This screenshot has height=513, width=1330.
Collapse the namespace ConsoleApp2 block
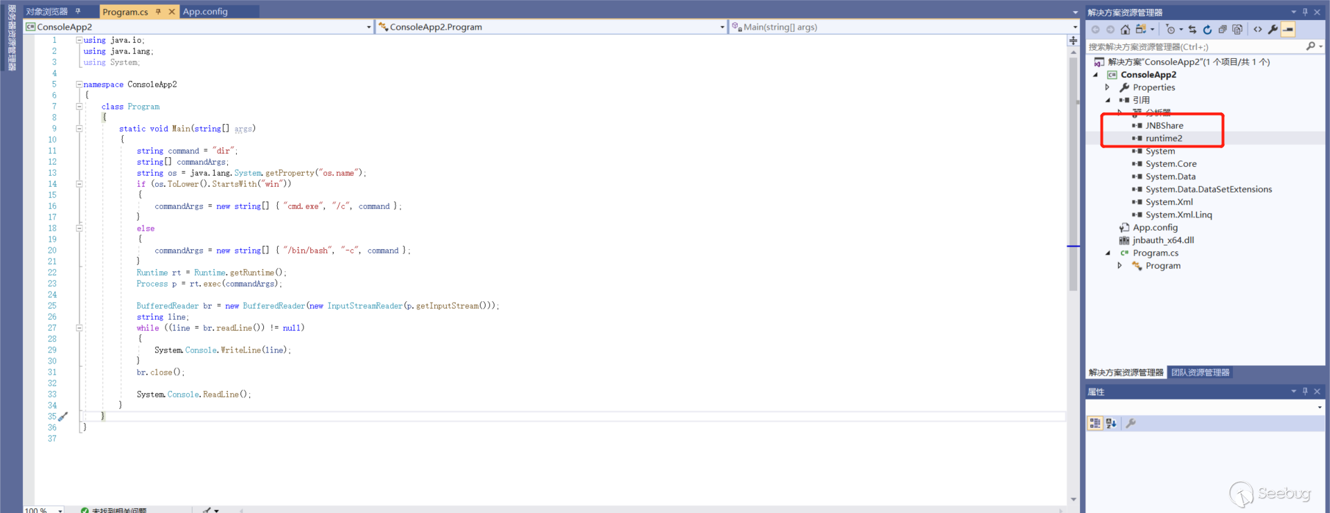tap(79, 84)
